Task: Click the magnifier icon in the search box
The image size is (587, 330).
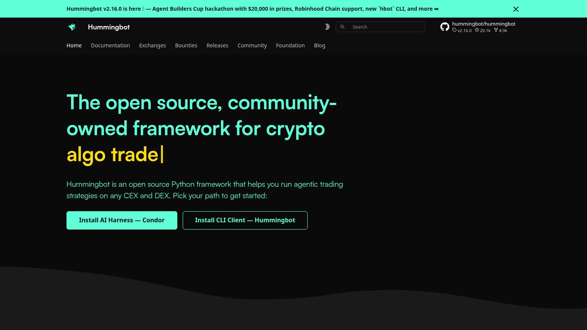Action: (342, 27)
